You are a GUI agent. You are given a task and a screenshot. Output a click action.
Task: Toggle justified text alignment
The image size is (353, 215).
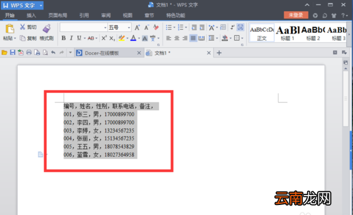coord(193,38)
